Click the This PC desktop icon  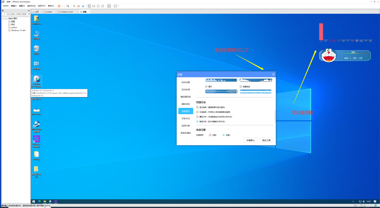tap(37, 35)
